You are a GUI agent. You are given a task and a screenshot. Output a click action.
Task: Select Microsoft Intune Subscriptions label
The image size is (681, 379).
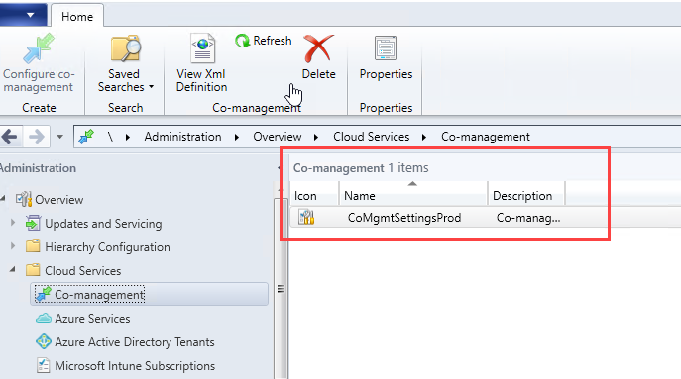(x=135, y=366)
